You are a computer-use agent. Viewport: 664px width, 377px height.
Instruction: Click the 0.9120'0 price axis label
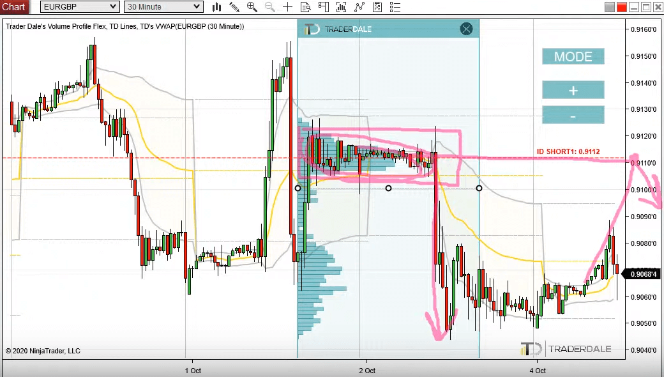coord(644,136)
